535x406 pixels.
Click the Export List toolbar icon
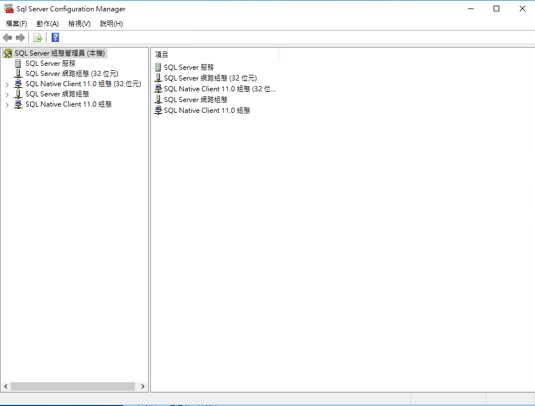38,37
